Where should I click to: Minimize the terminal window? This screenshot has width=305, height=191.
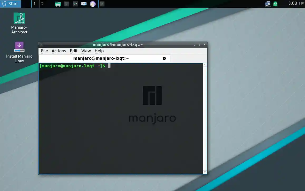(x=195, y=45)
